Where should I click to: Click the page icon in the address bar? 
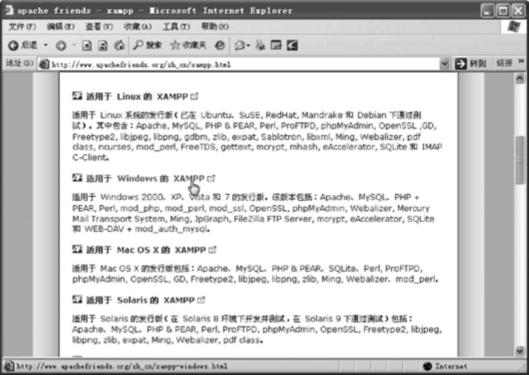43,64
